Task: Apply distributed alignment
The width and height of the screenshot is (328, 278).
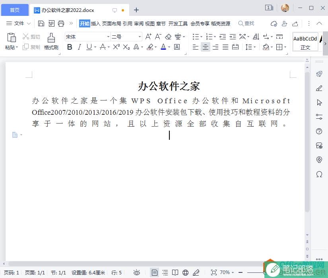Action: click(x=235, y=47)
